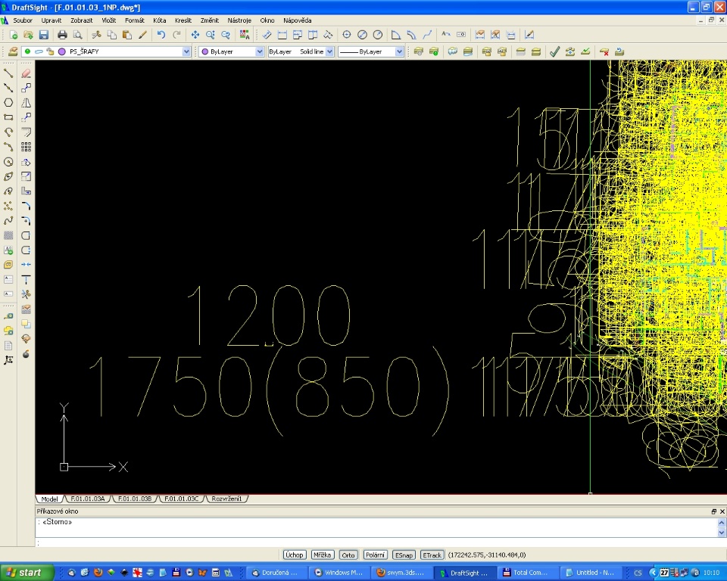Click the Undo arrow
Viewport: 727px width, 581px height.
click(x=161, y=35)
